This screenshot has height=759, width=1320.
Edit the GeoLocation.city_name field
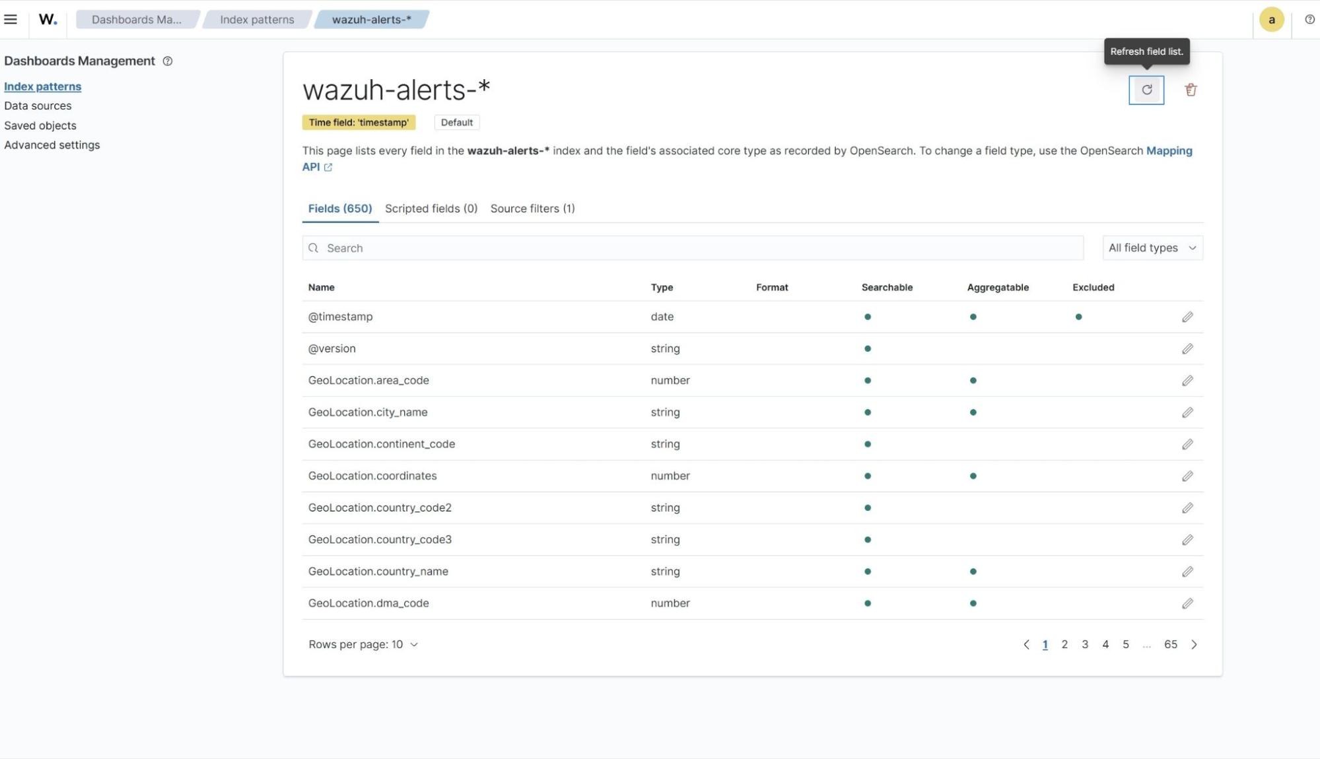click(x=1187, y=412)
